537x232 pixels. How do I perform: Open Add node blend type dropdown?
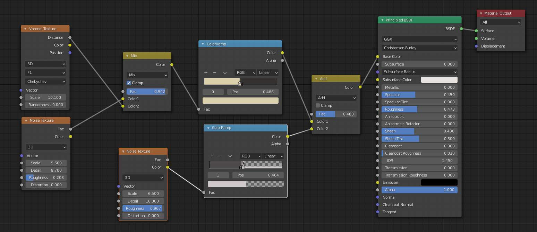pos(336,98)
